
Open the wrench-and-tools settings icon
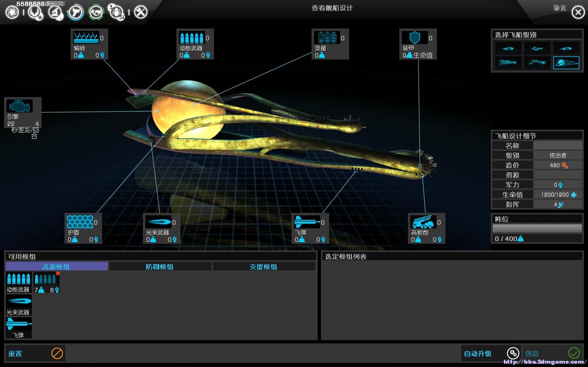point(140,12)
